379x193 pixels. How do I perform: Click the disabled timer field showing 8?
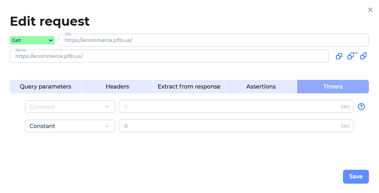click(236, 107)
